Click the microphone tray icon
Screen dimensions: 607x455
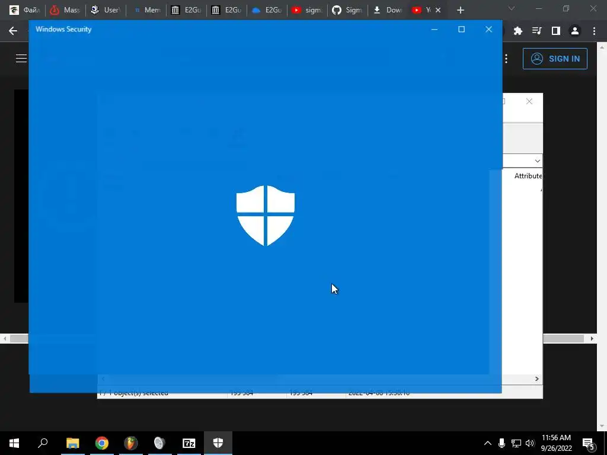(501, 443)
